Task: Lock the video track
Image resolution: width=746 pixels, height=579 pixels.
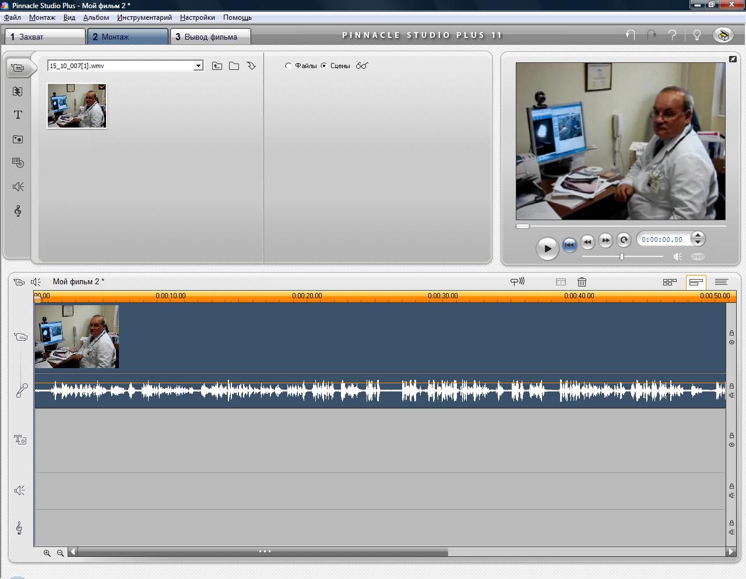Action: pos(731,333)
